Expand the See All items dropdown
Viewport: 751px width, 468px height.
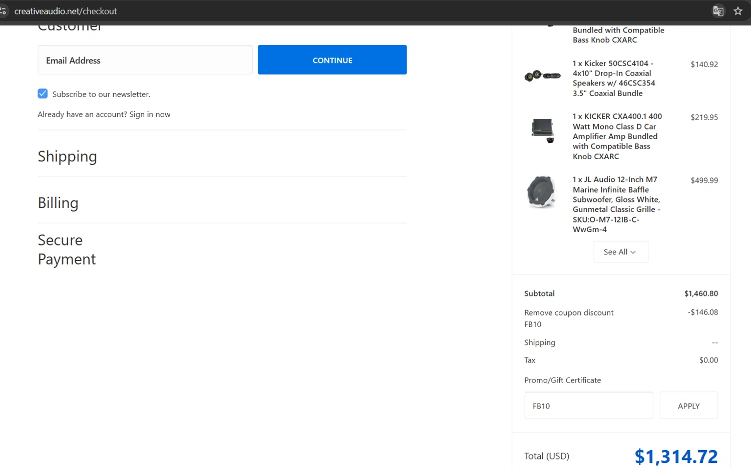click(620, 252)
